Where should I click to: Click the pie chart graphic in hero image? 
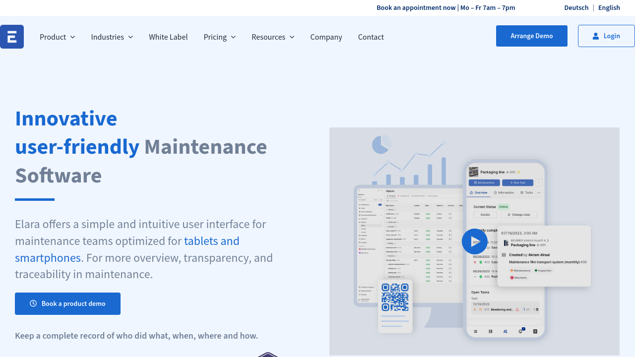381,145
